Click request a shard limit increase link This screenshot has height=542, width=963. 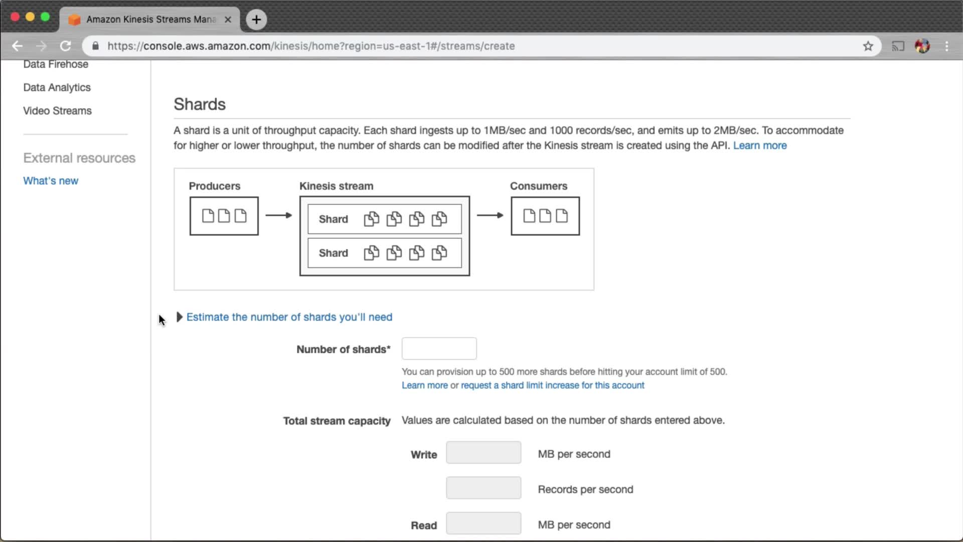552,385
